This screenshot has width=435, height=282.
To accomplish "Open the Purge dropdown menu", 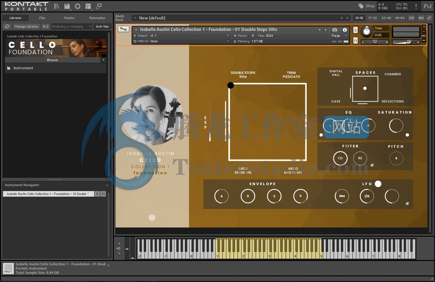I will pos(339,36).
